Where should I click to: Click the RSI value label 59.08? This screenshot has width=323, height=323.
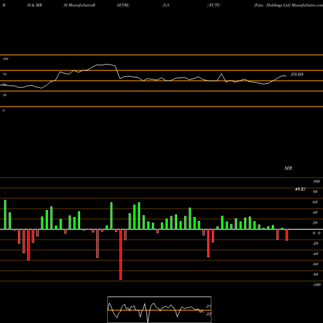coord(297,74)
